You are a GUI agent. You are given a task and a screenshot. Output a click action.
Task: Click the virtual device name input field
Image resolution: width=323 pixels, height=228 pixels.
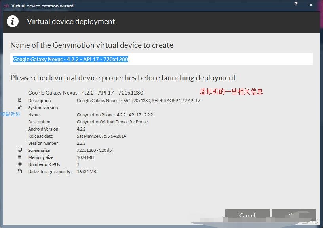pos(161,59)
